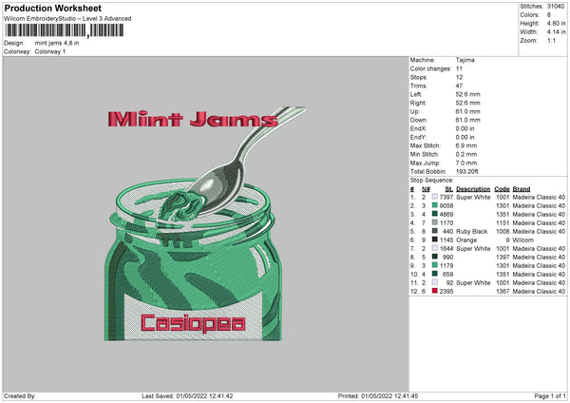This screenshot has width=570, height=403.
Task: Click the 'Color changes:' label
Action: point(430,68)
